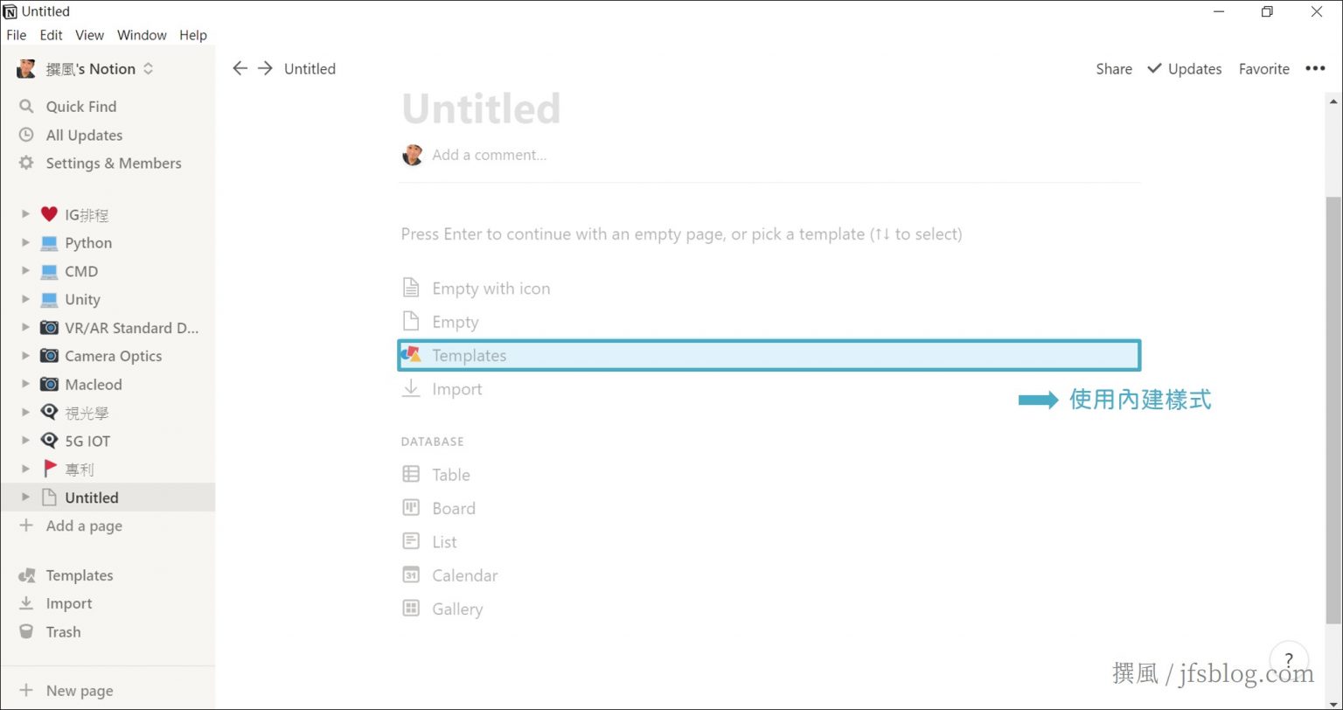Image resolution: width=1343 pixels, height=710 pixels.
Task: Expand the Python page tree
Action: [x=25, y=242]
